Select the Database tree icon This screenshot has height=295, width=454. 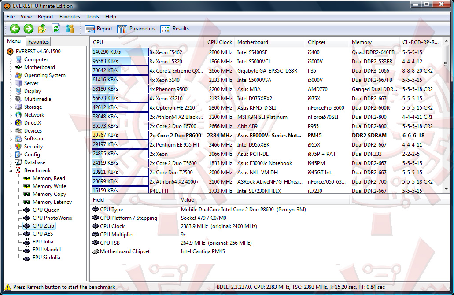tap(19, 162)
